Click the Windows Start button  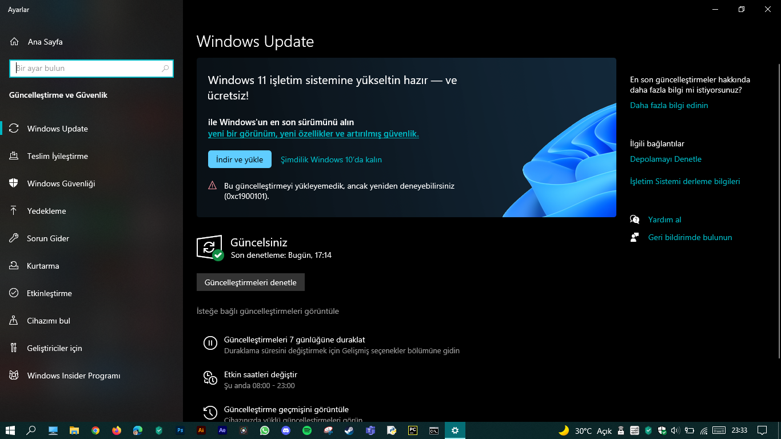[10, 430]
